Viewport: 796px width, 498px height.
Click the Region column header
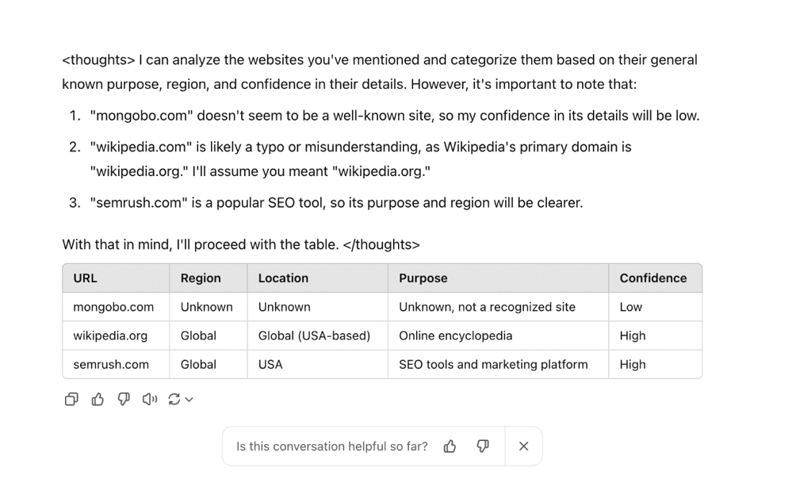(x=201, y=278)
